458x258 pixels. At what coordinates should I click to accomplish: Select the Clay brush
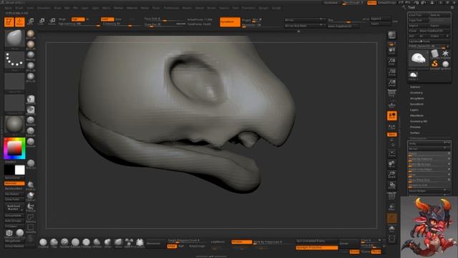(54, 243)
